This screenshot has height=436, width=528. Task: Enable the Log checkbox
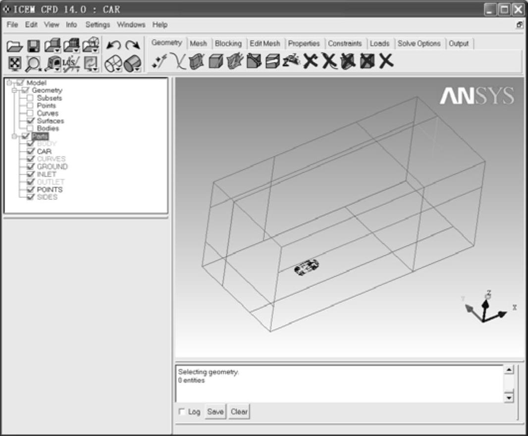point(182,411)
